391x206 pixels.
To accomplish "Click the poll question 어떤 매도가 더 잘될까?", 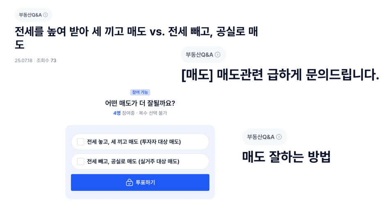I will pos(140,103).
